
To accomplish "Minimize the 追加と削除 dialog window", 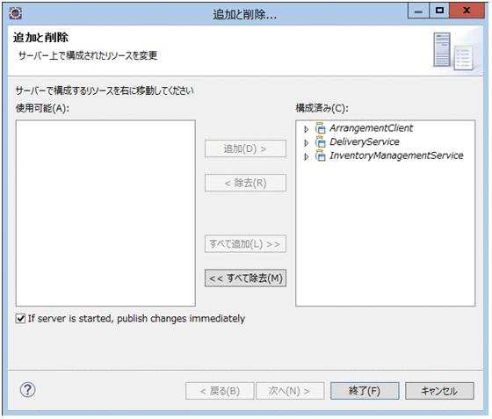I will (418, 11).
